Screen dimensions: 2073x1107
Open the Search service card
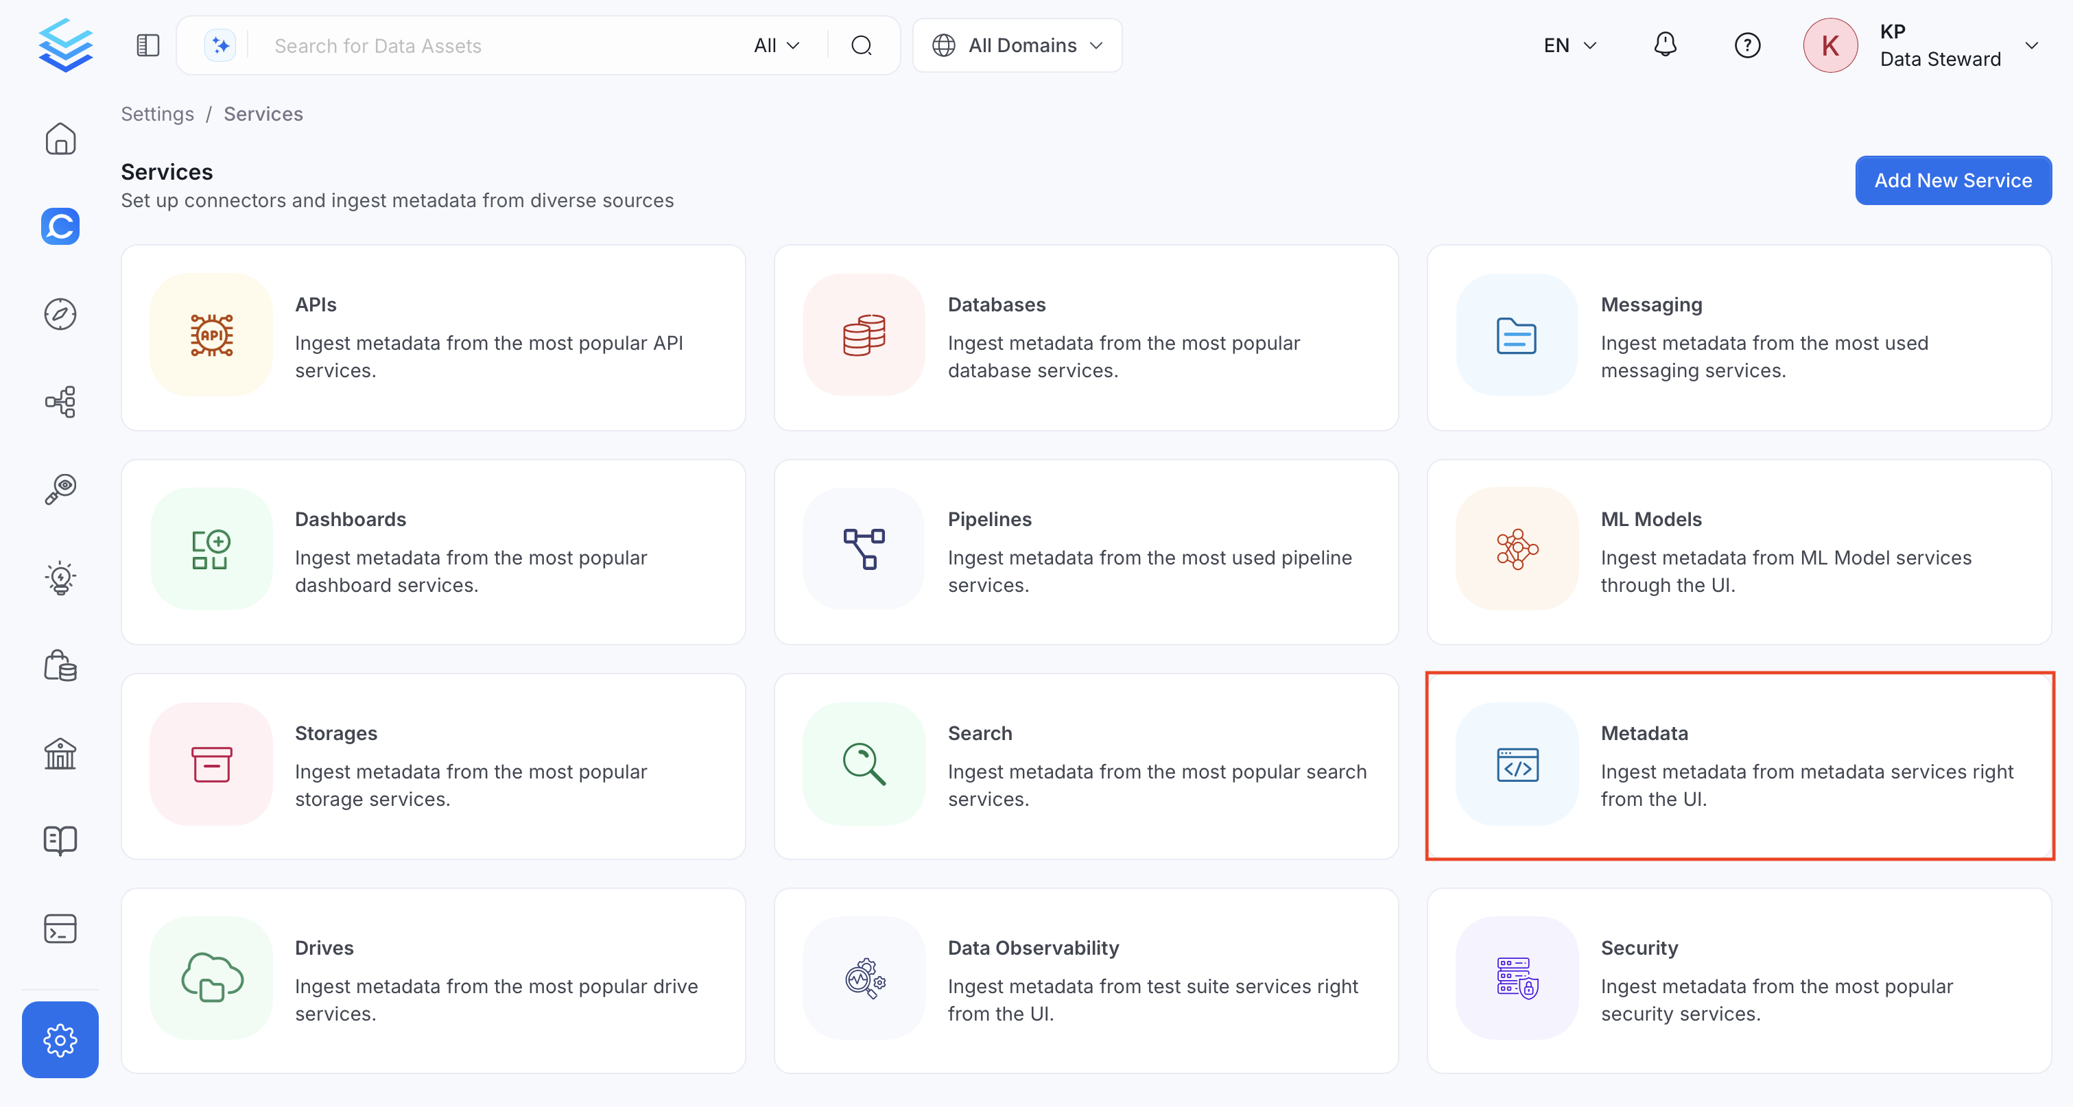coord(1086,767)
